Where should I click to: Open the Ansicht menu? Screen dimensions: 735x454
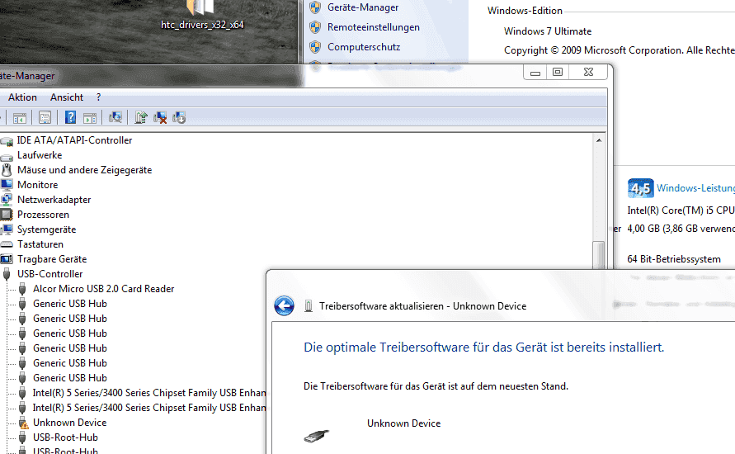click(x=67, y=97)
